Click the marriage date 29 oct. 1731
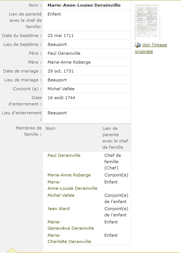The width and height of the screenshot is (181, 253). click(x=60, y=71)
